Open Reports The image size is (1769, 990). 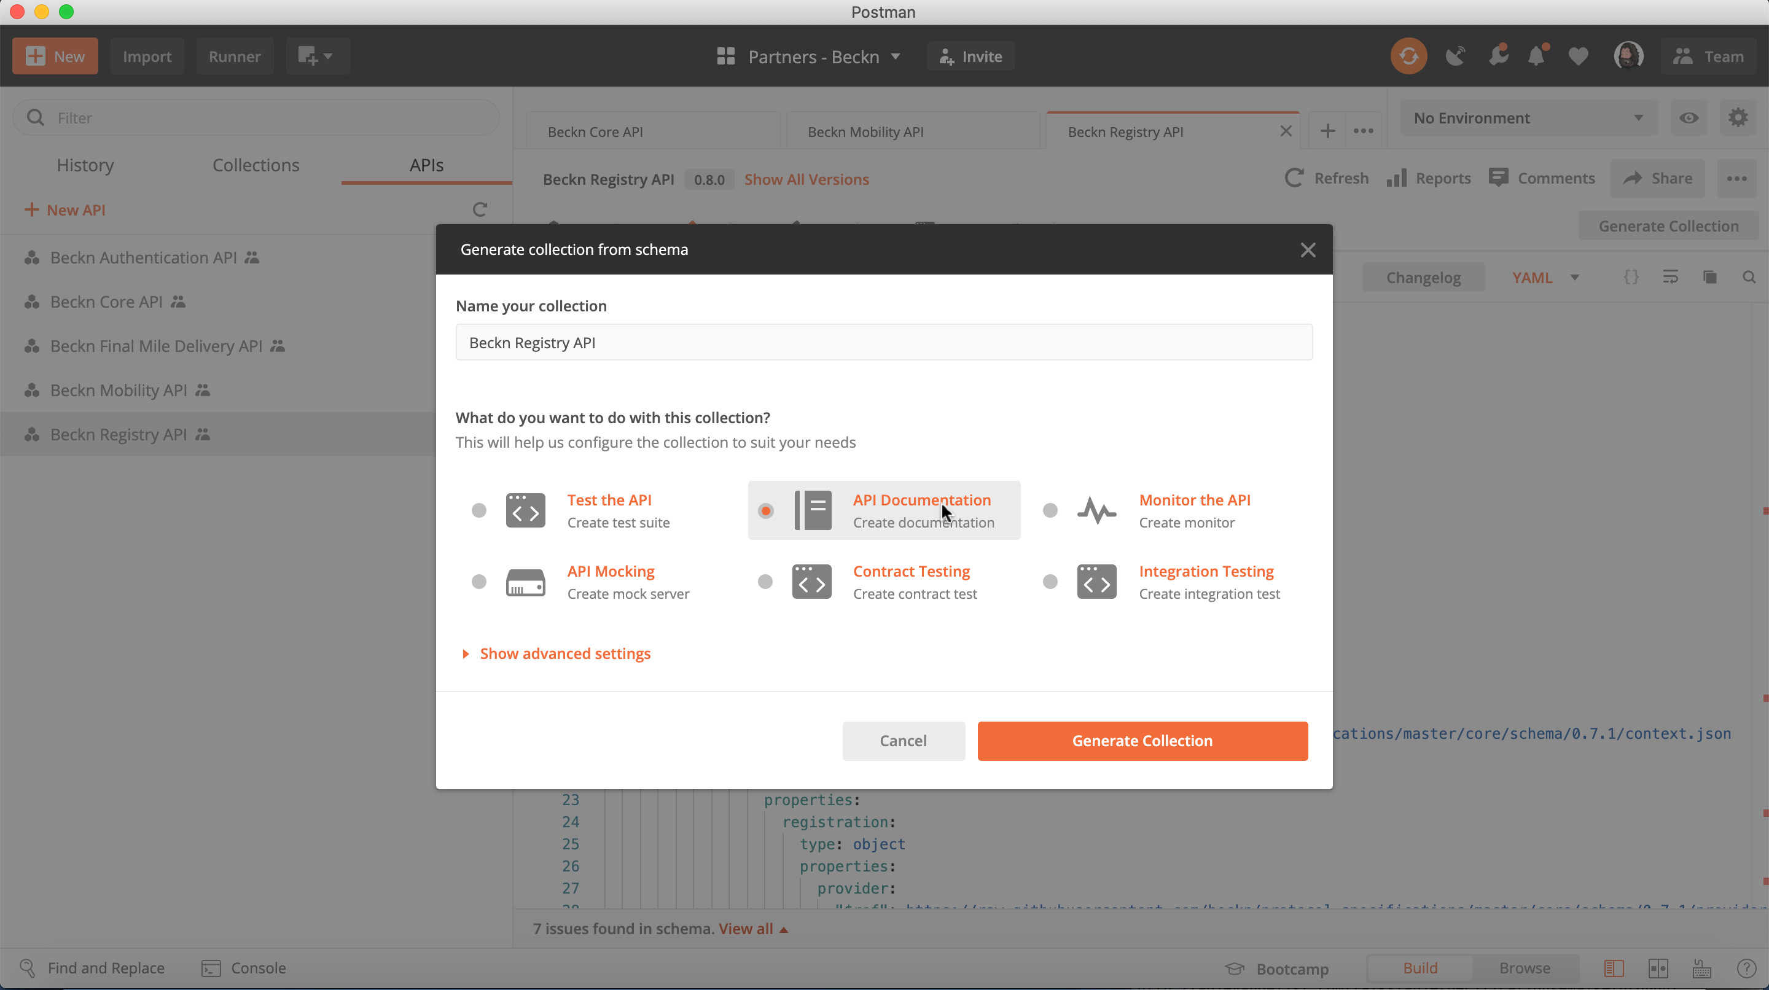coord(1428,179)
